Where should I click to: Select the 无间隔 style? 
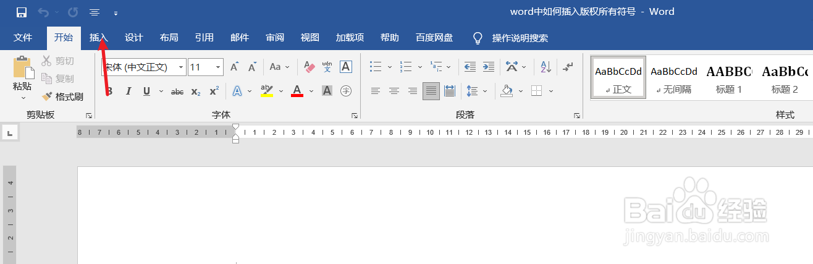[x=674, y=77]
